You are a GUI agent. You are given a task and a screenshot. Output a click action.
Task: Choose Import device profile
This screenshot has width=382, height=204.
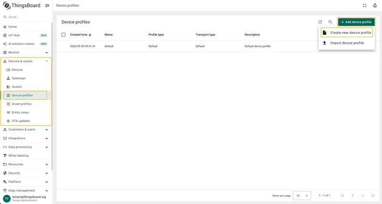pos(347,43)
